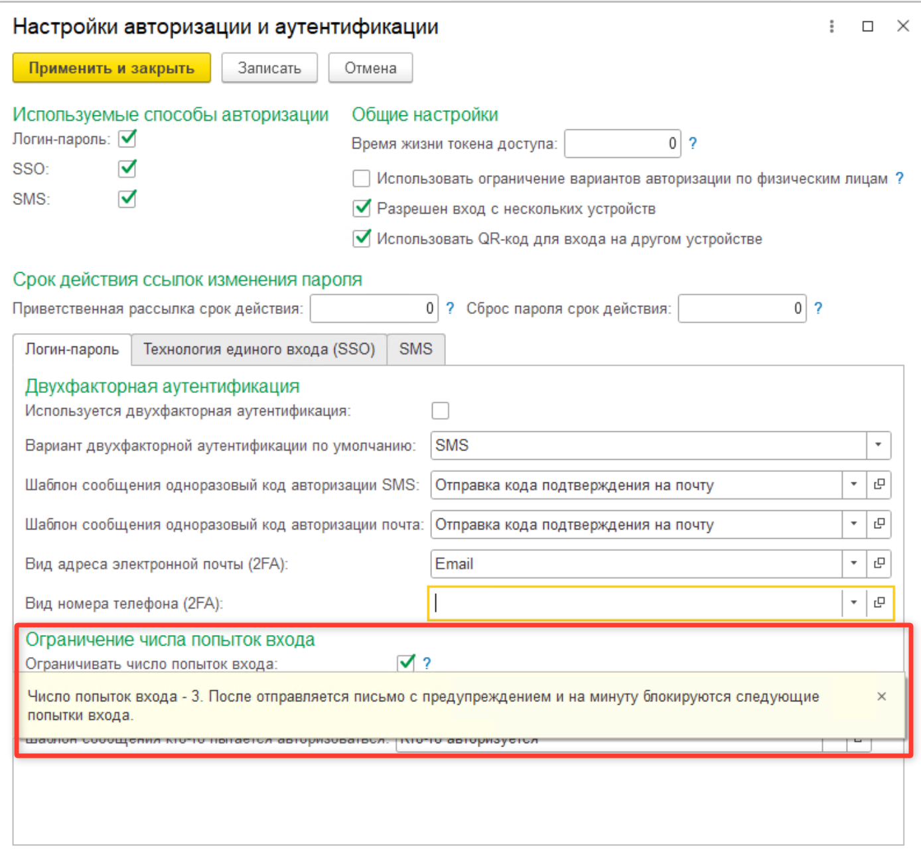The width and height of the screenshot is (921, 856).
Task: Toggle QR-code login on another device
Action: tap(362, 239)
